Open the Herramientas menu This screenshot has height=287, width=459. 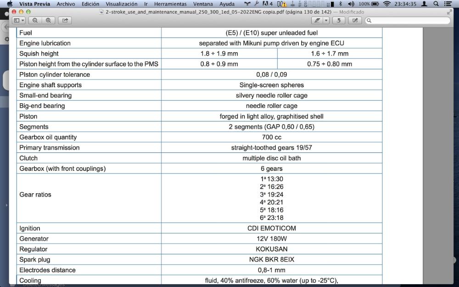point(170,4)
